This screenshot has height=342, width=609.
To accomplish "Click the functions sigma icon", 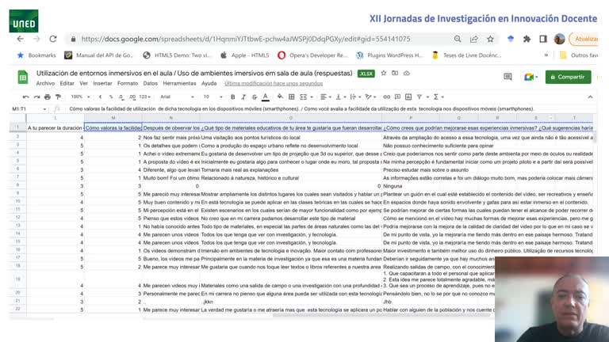I will pyautogui.click(x=436, y=97).
